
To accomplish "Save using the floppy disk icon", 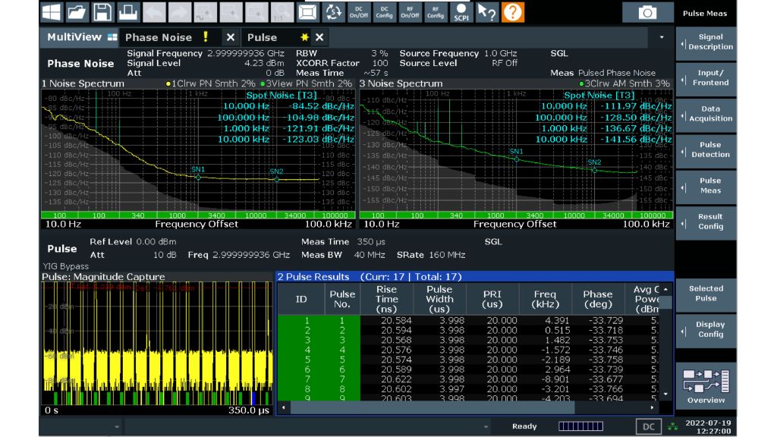I will pos(103,12).
